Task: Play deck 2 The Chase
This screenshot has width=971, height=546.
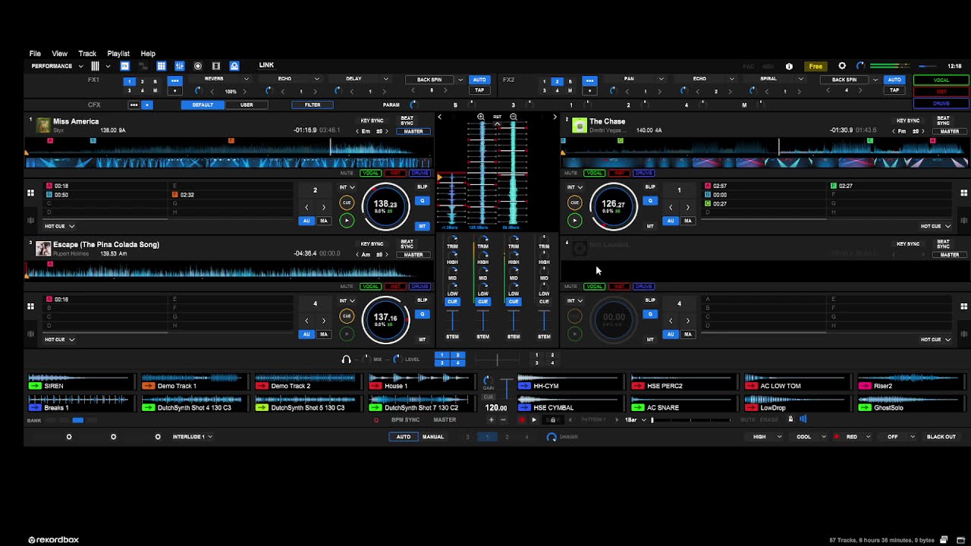Action: tap(574, 221)
